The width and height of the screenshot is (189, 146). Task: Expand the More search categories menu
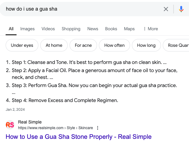tap(150, 29)
